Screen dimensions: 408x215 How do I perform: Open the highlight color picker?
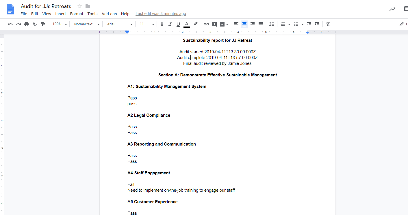(195, 24)
